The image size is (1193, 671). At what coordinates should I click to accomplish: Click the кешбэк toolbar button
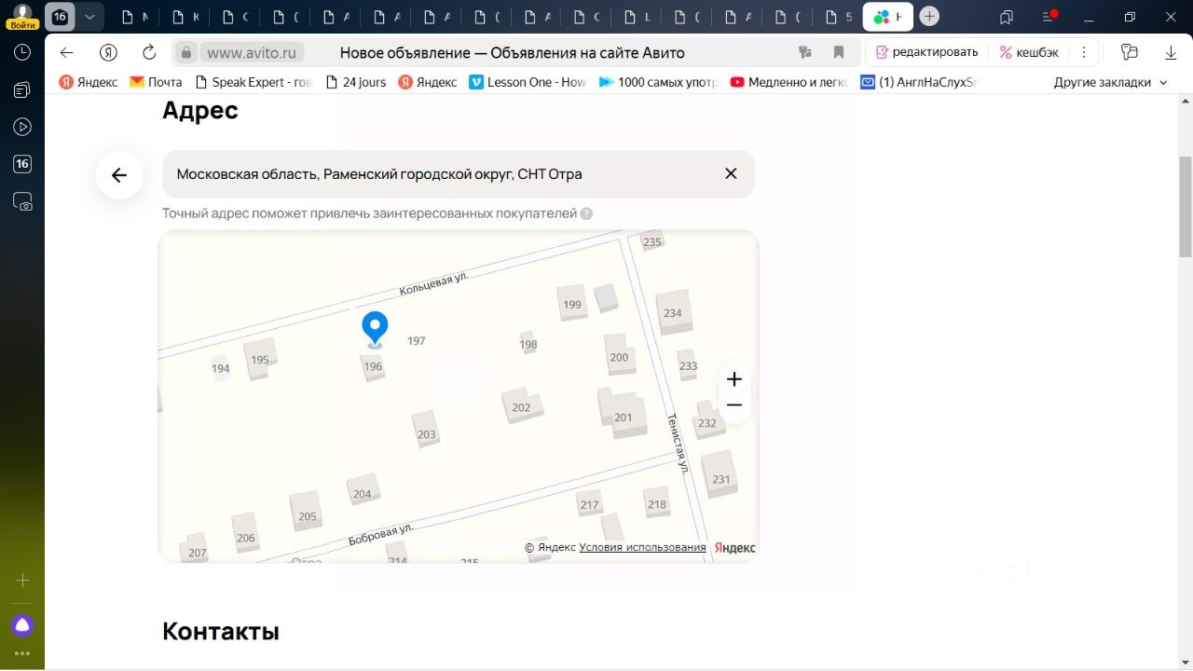tap(1029, 52)
